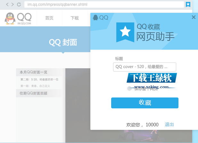
Task: Click the large star bookmark icon in popup
Action: coord(125,32)
